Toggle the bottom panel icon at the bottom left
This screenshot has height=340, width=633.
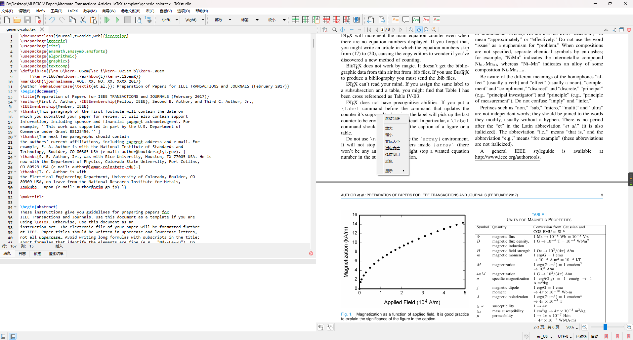click(13, 336)
